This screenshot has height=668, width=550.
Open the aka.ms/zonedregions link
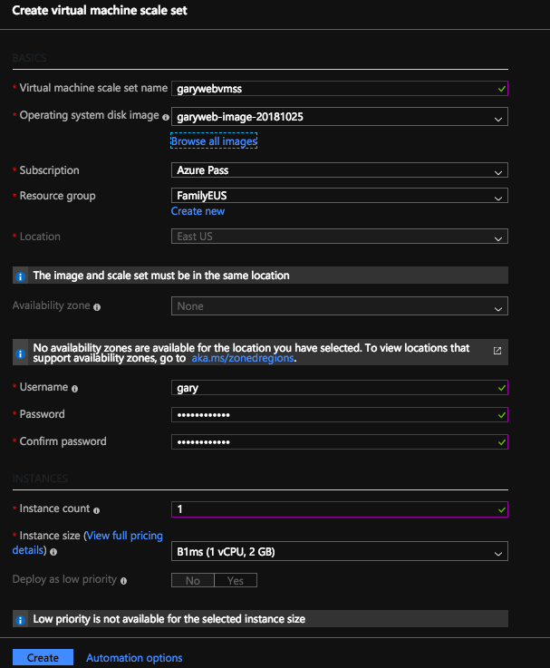tap(244, 359)
